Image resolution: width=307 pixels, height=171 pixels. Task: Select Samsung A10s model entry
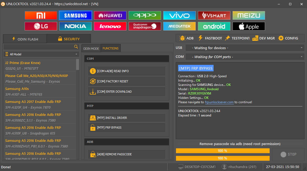[x=40, y=91]
